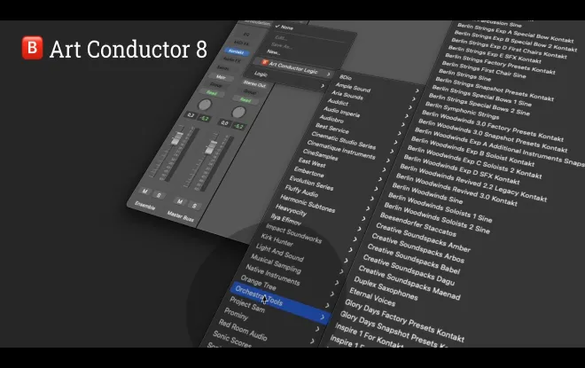The image size is (585, 368).
Task: Expand submenu arrow beside Art Conductor Logic
Action: pos(328,74)
